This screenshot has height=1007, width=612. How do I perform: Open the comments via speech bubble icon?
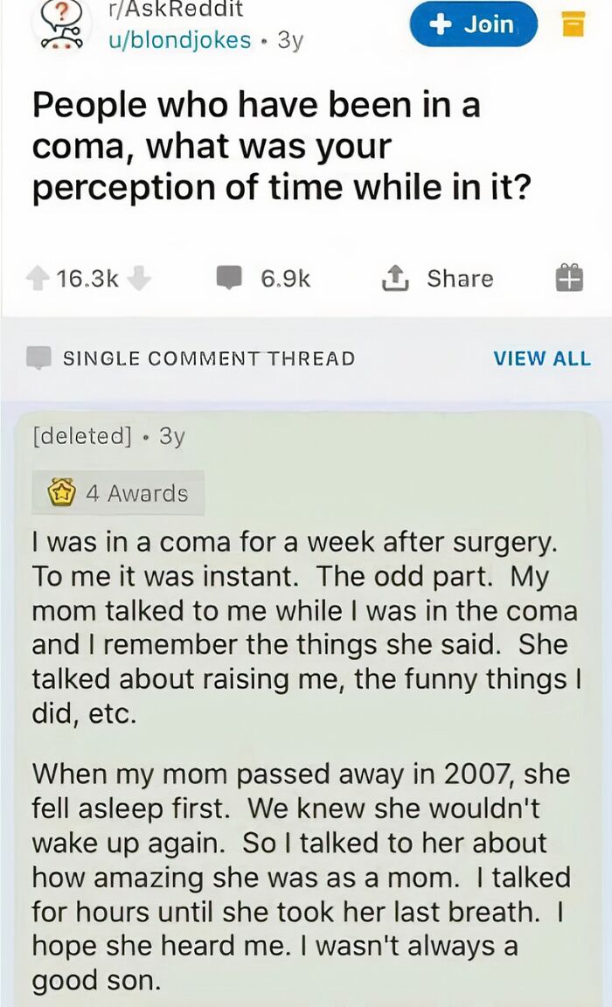(x=228, y=278)
